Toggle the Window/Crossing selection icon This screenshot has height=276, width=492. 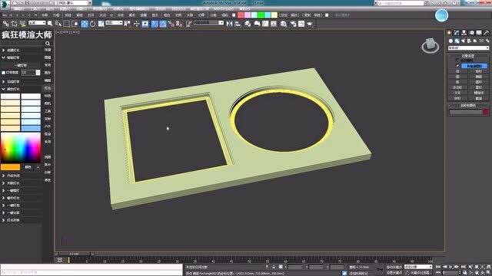coord(75,24)
